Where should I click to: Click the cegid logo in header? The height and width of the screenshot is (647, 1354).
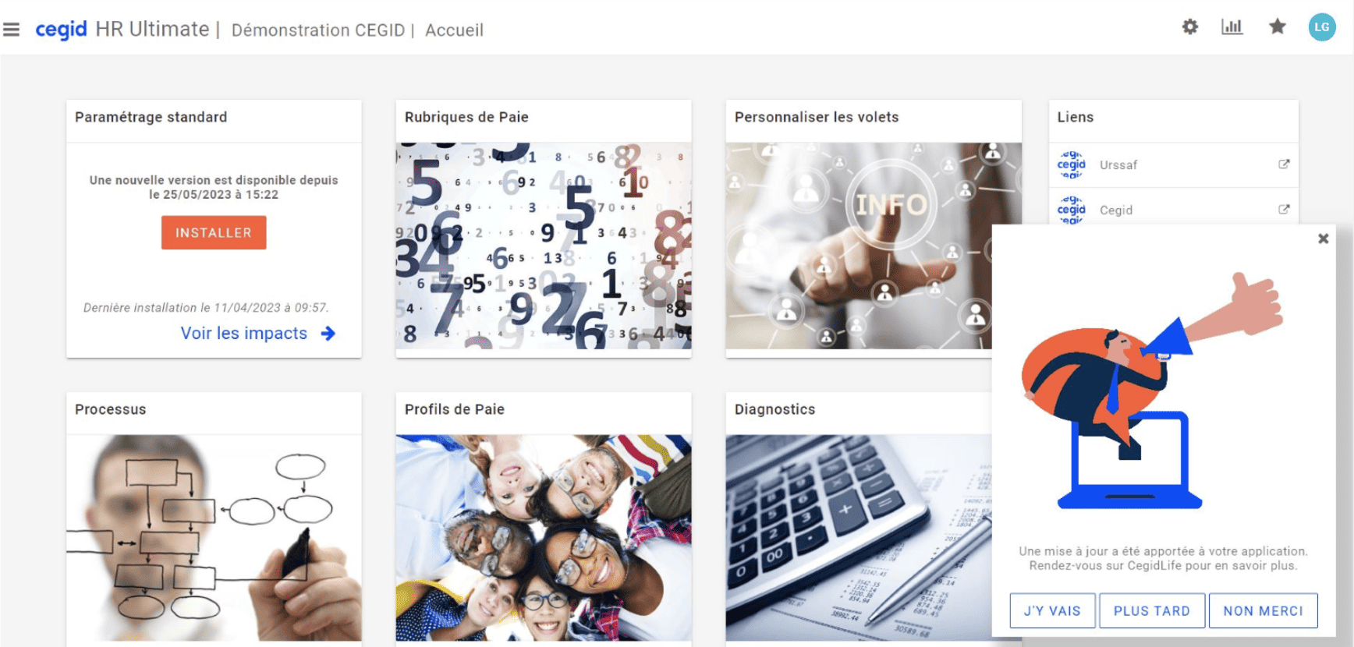click(x=61, y=30)
